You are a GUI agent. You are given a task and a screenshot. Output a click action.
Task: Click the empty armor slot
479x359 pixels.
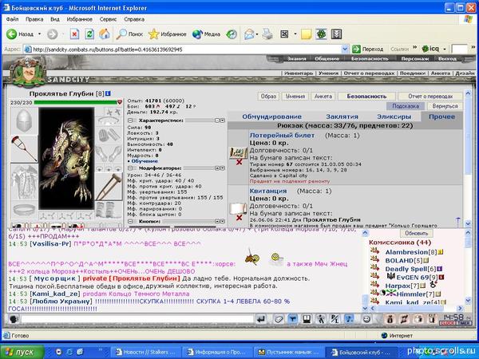[24, 183]
